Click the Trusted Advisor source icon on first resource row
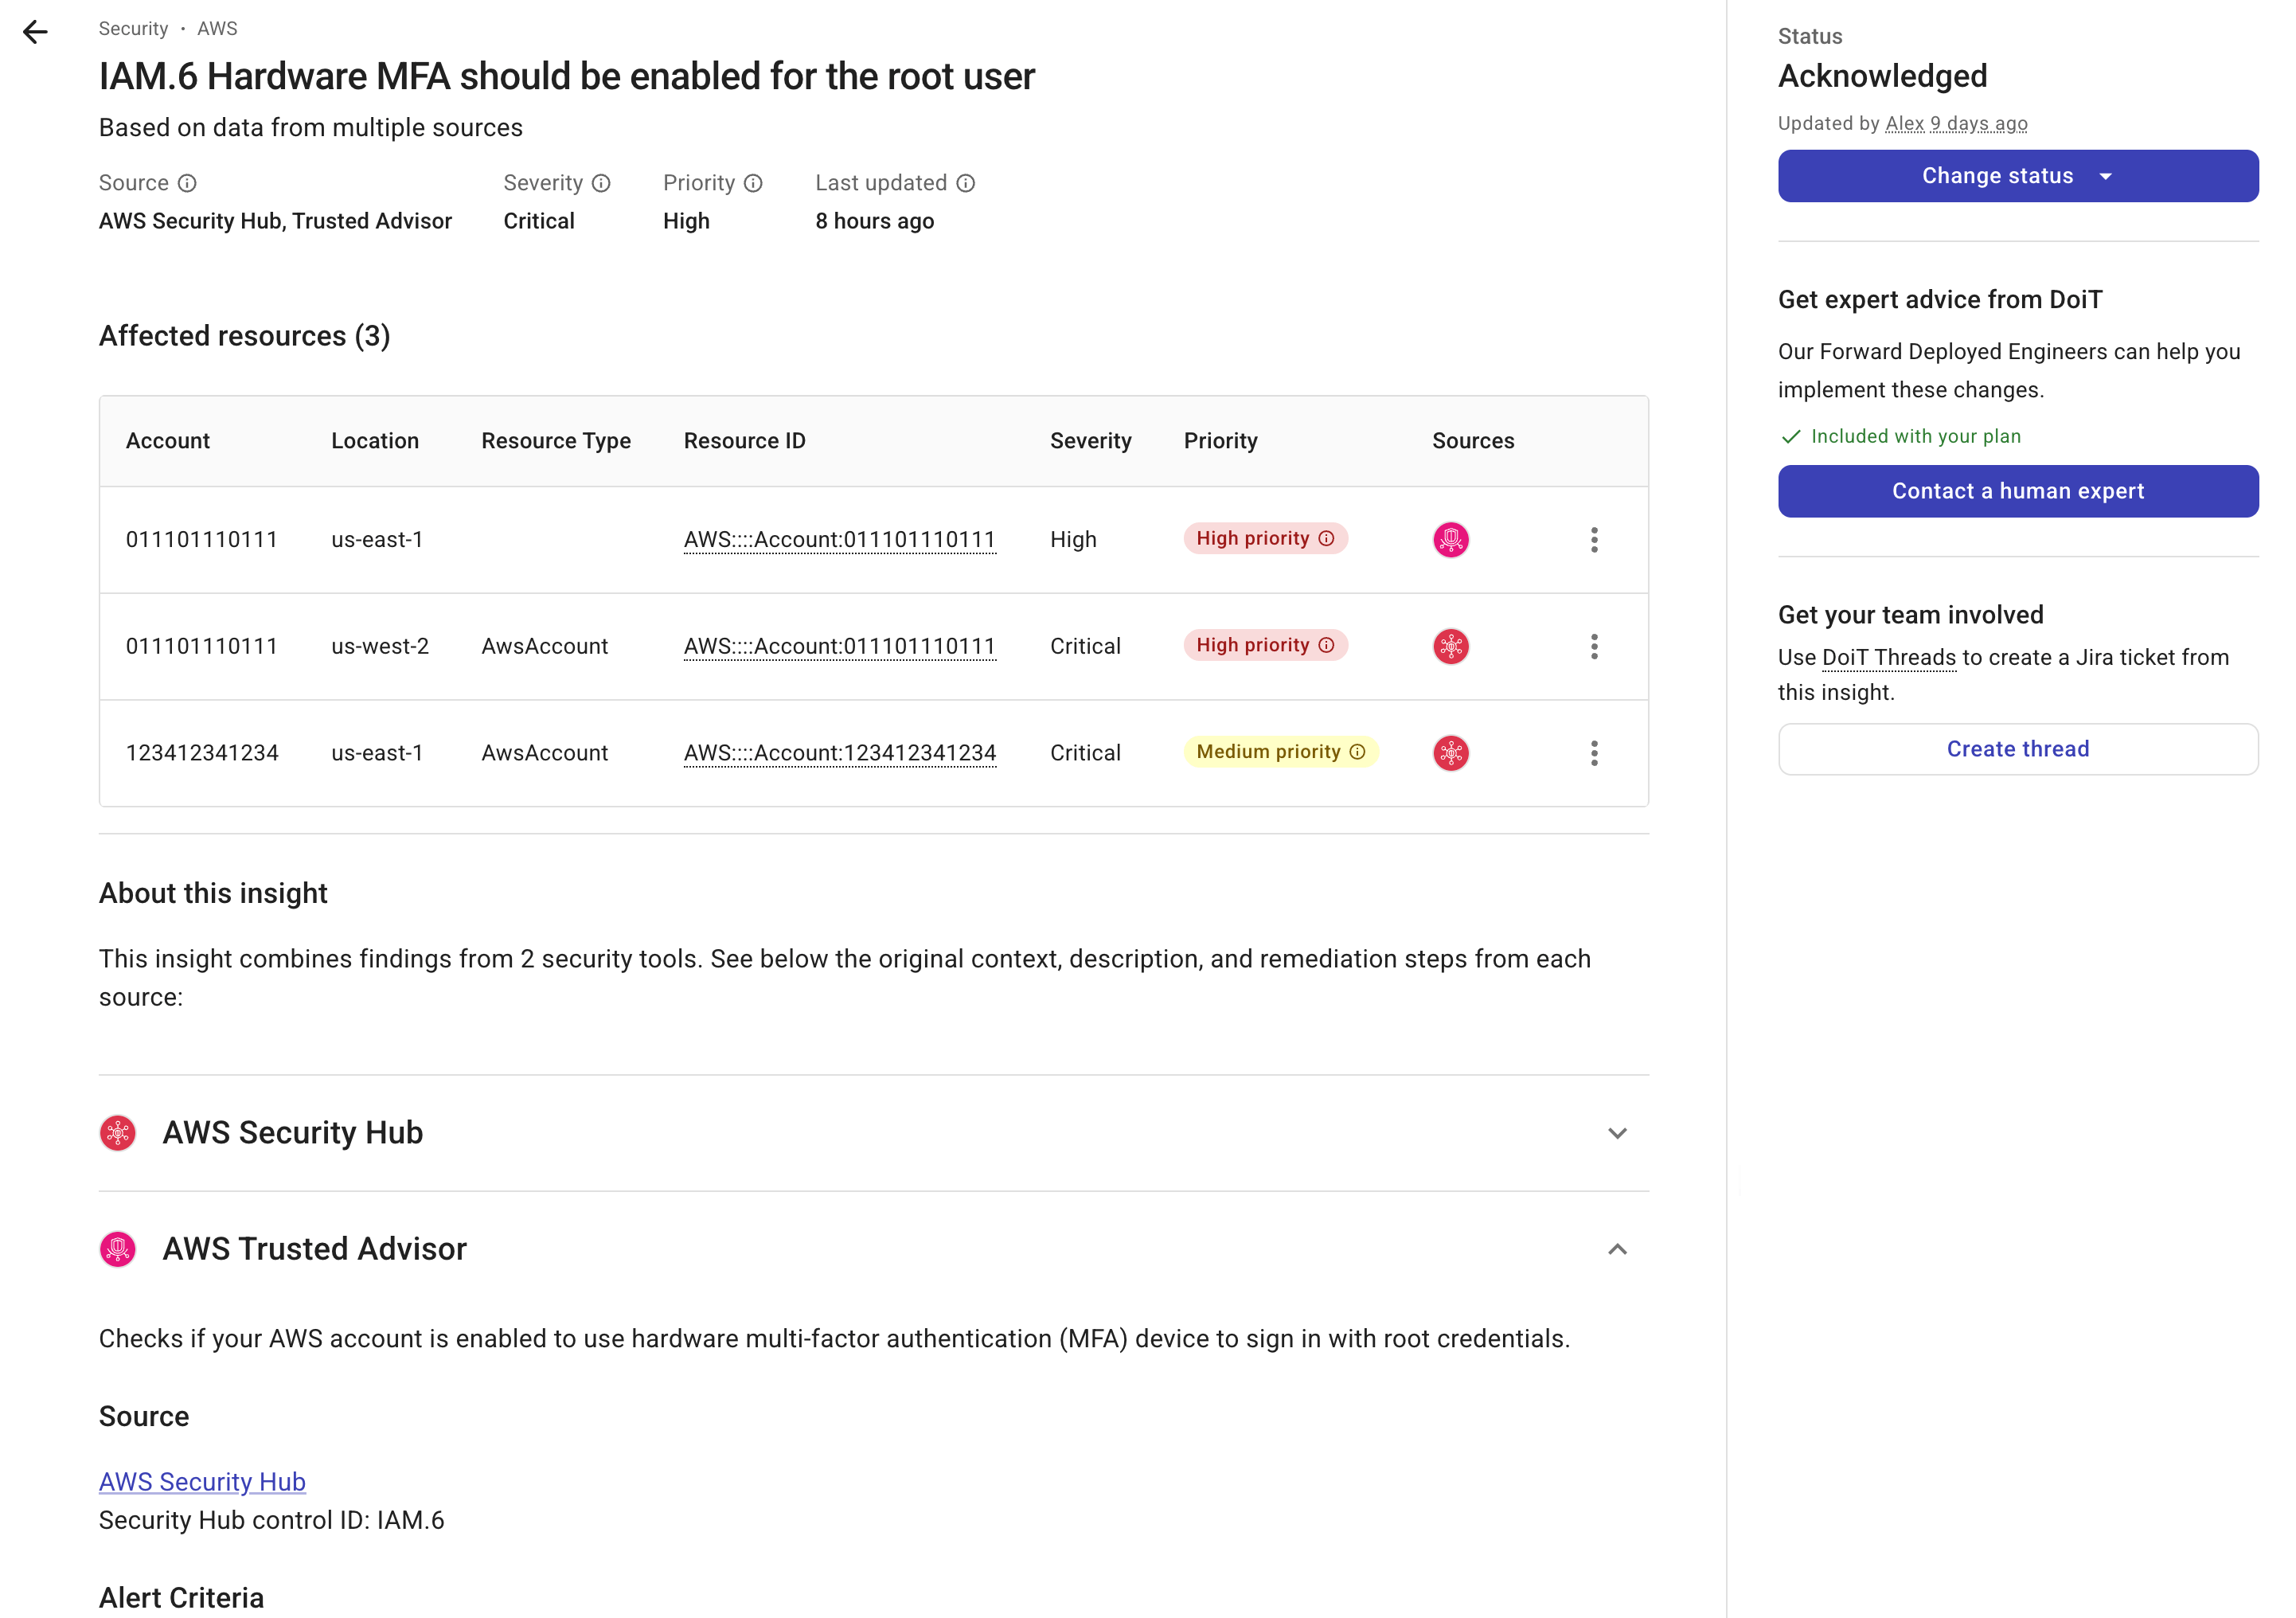The image size is (2296, 1618). [1451, 539]
